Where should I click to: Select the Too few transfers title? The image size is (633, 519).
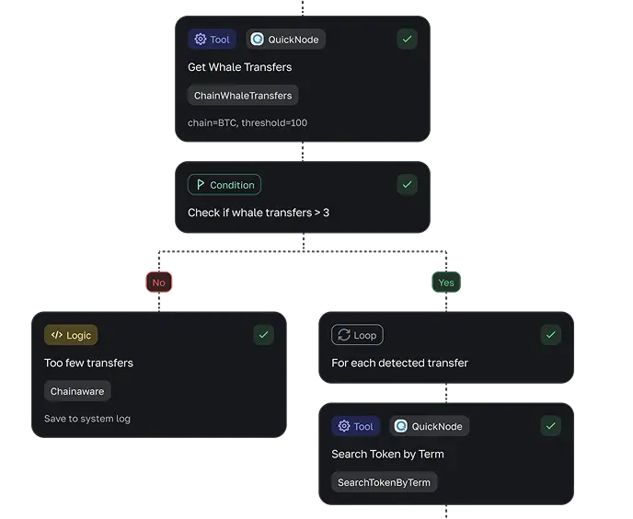click(x=88, y=363)
